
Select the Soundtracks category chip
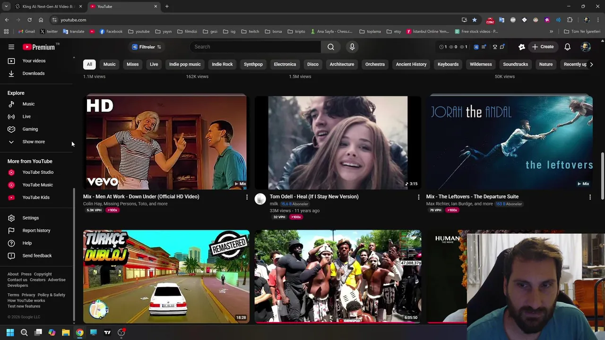click(x=515, y=64)
